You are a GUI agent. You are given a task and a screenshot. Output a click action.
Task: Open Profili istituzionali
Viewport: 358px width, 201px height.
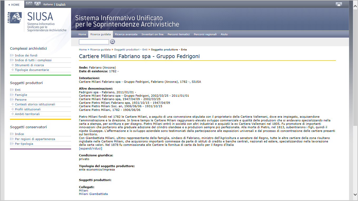tap(28, 109)
